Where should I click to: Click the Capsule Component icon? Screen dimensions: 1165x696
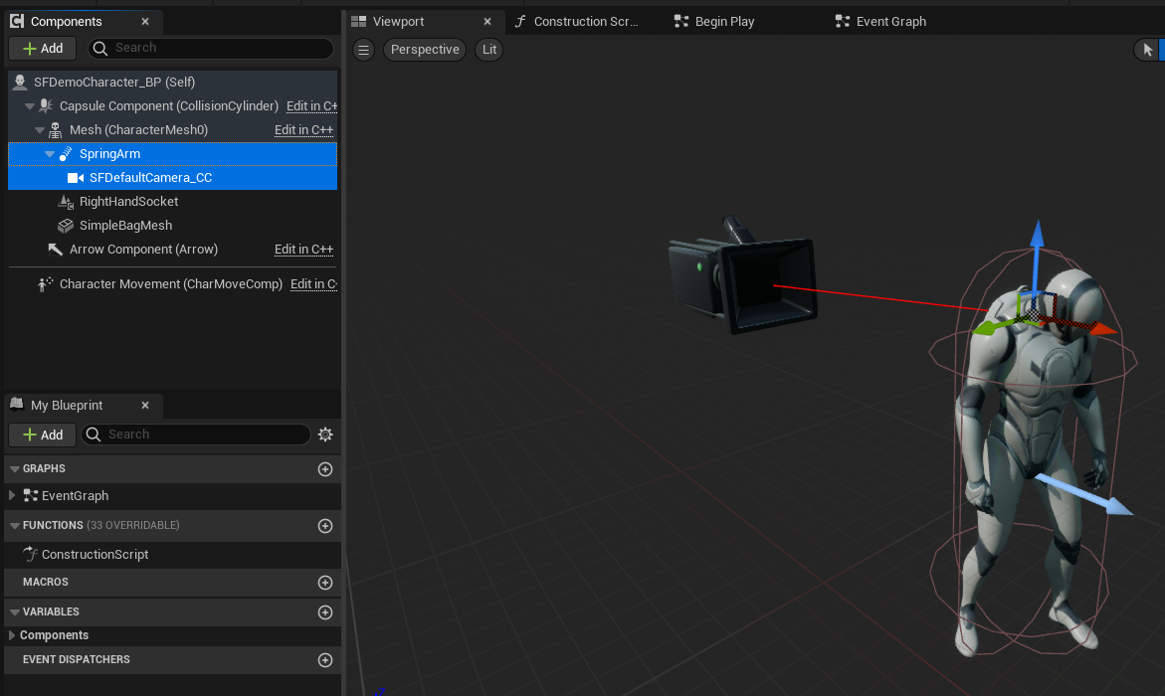click(46, 106)
